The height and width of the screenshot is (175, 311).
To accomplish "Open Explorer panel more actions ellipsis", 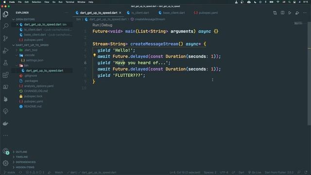I will pos(66,13).
